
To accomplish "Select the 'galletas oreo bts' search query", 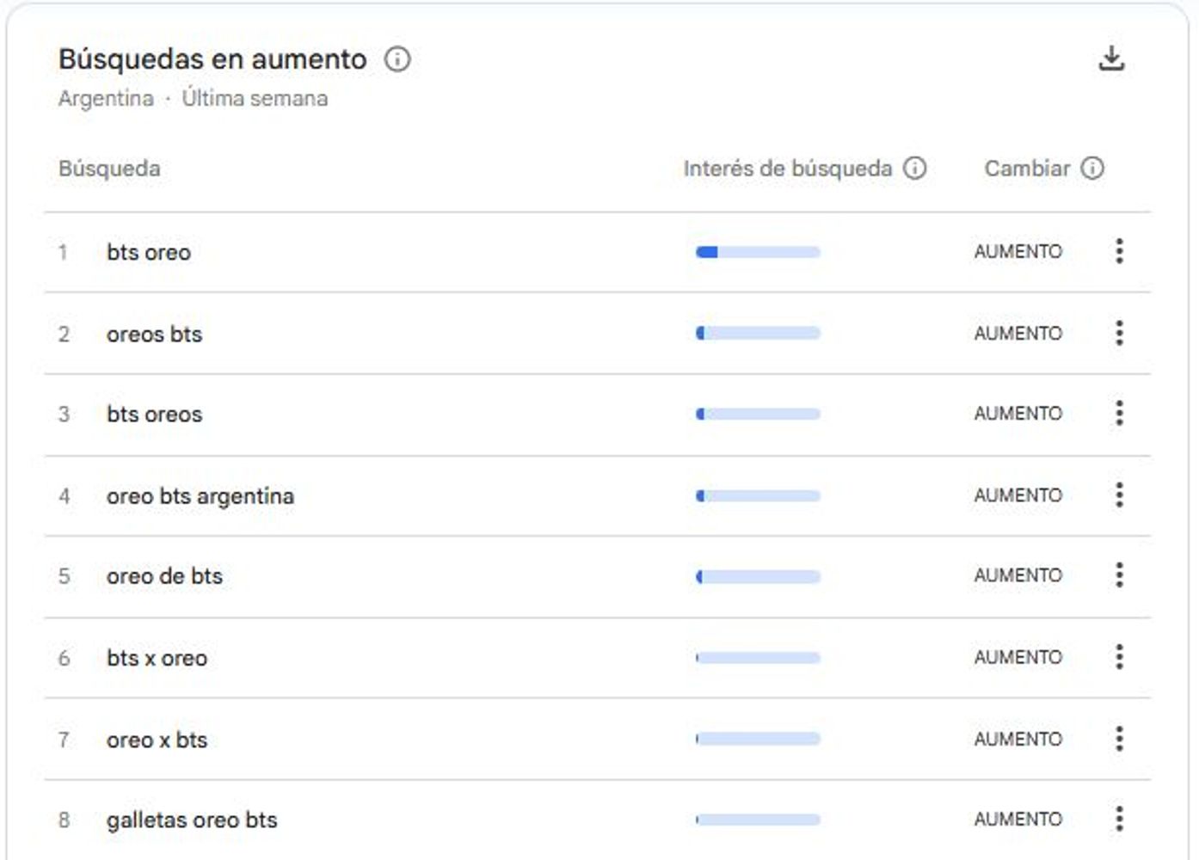I will tap(192, 820).
